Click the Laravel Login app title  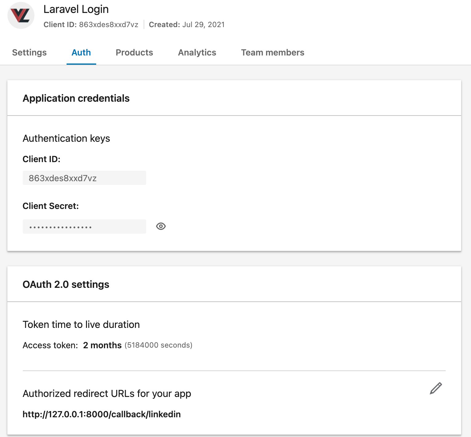76,9
